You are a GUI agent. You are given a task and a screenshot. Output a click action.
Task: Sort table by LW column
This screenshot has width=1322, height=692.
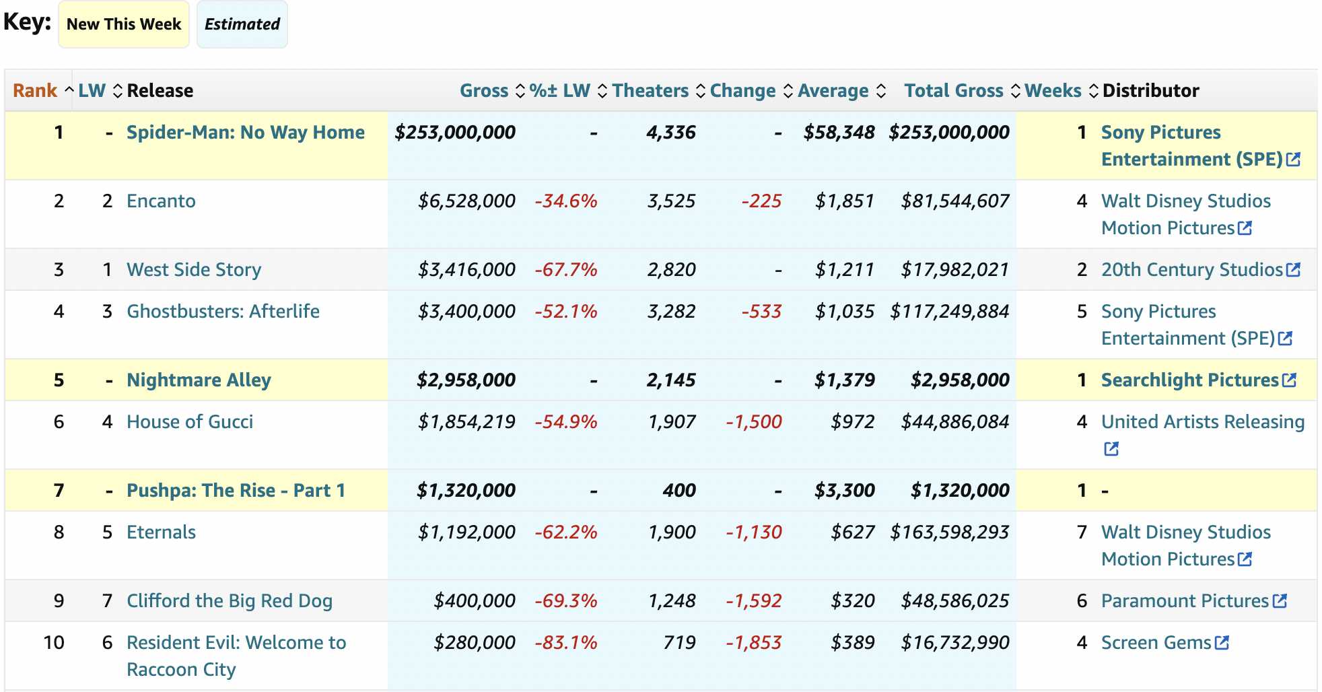pyautogui.click(x=100, y=91)
